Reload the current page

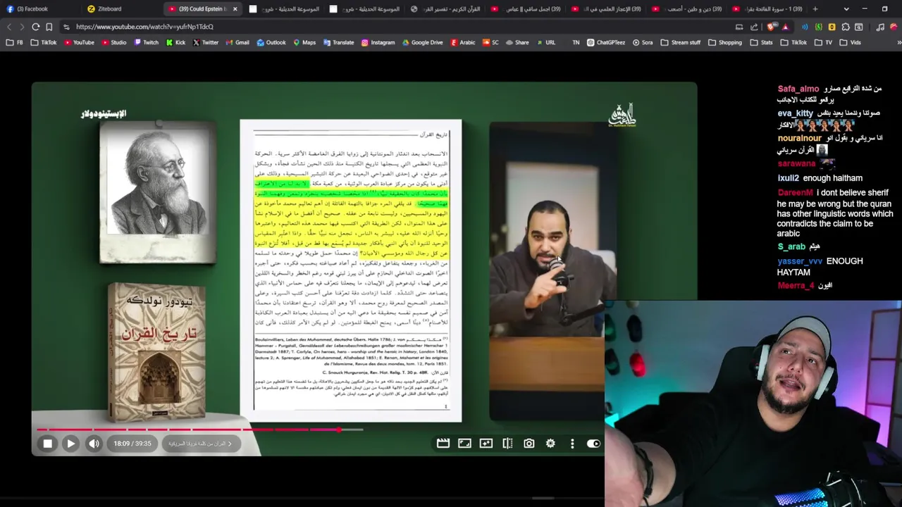[x=35, y=27]
